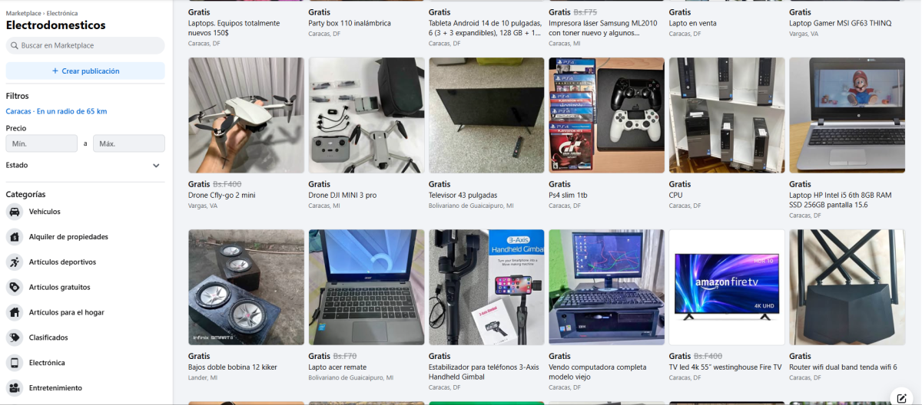The height and width of the screenshot is (405, 922).
Task: Open Bajos doble bobina 12 kiker listing
Action: (246, 287)
